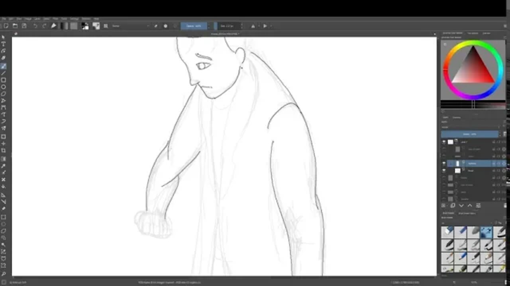Select the Freehand Path tool
Image resolution: width=510 pixels, height=286 pixels.
(4, 114)
